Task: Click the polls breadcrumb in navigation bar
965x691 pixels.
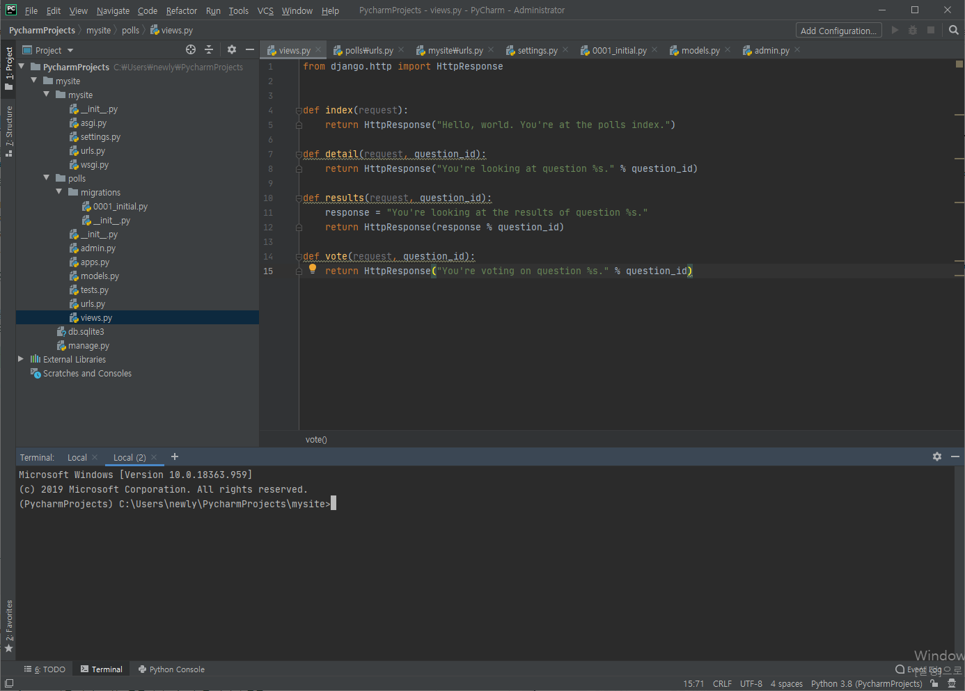Action: [x=130, y=30]
